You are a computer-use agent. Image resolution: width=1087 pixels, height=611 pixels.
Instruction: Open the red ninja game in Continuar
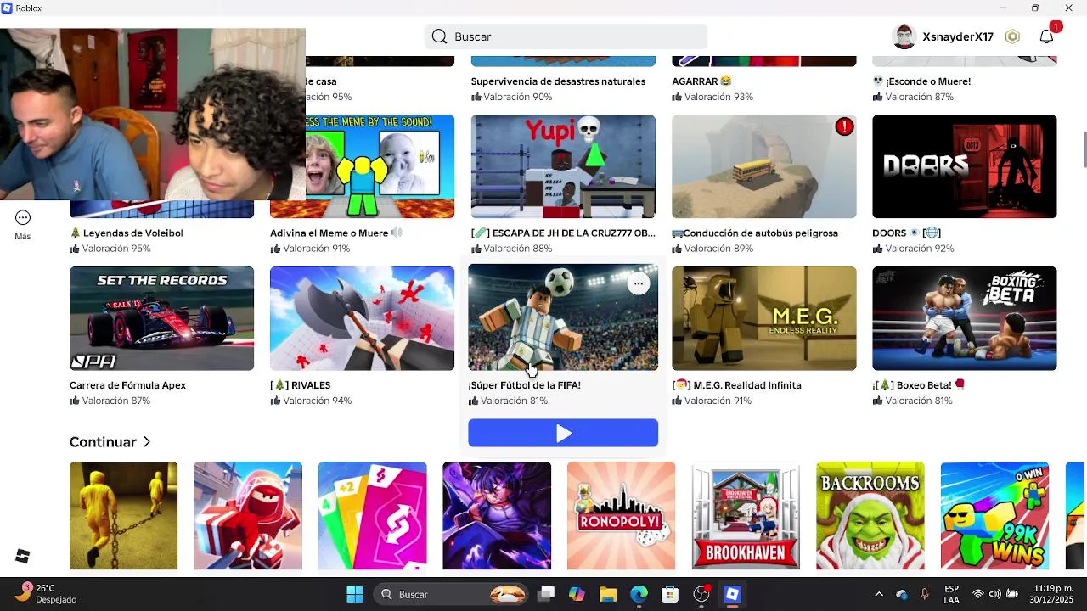248,516
